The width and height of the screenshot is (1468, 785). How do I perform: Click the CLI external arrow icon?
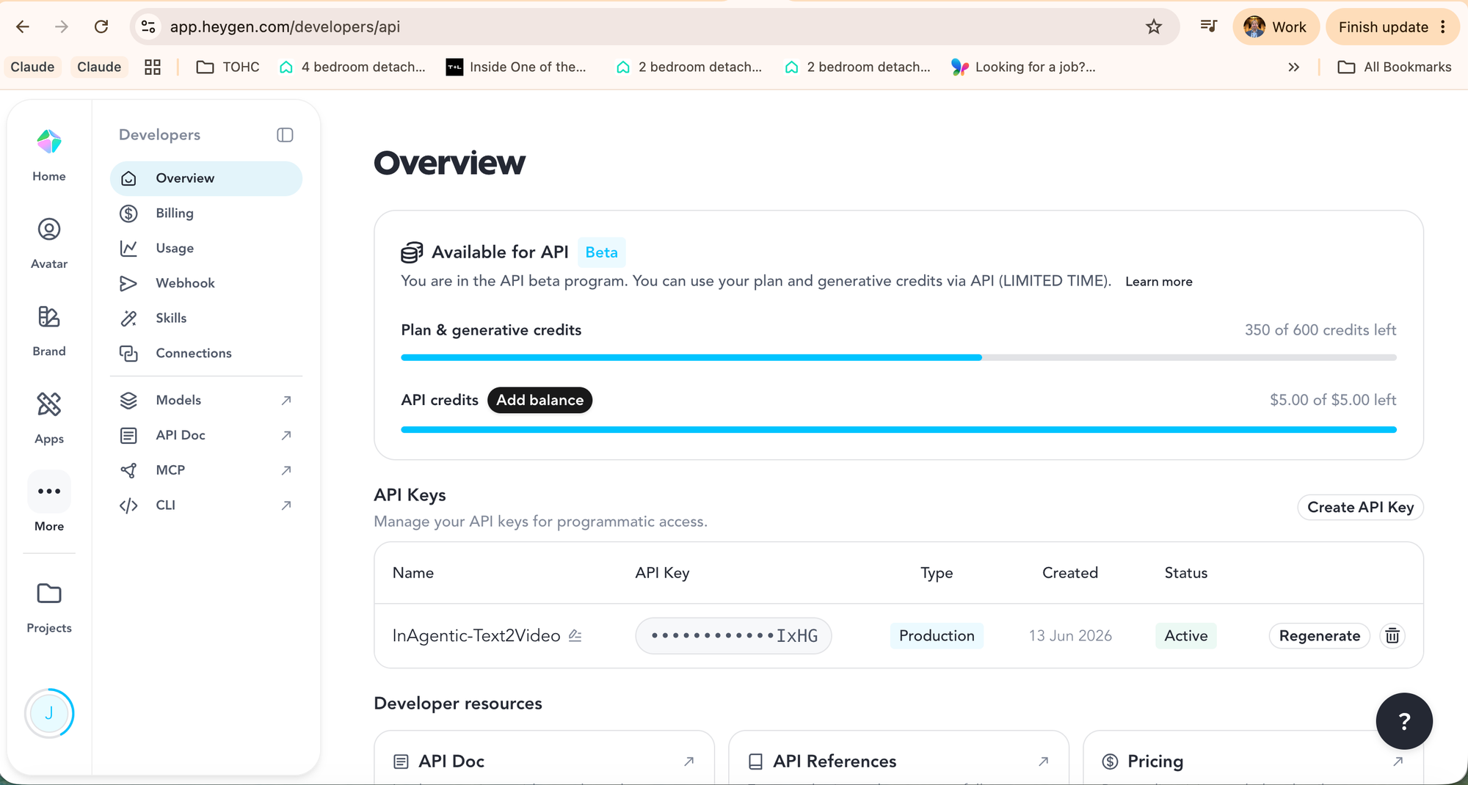[x=286, y=505]
